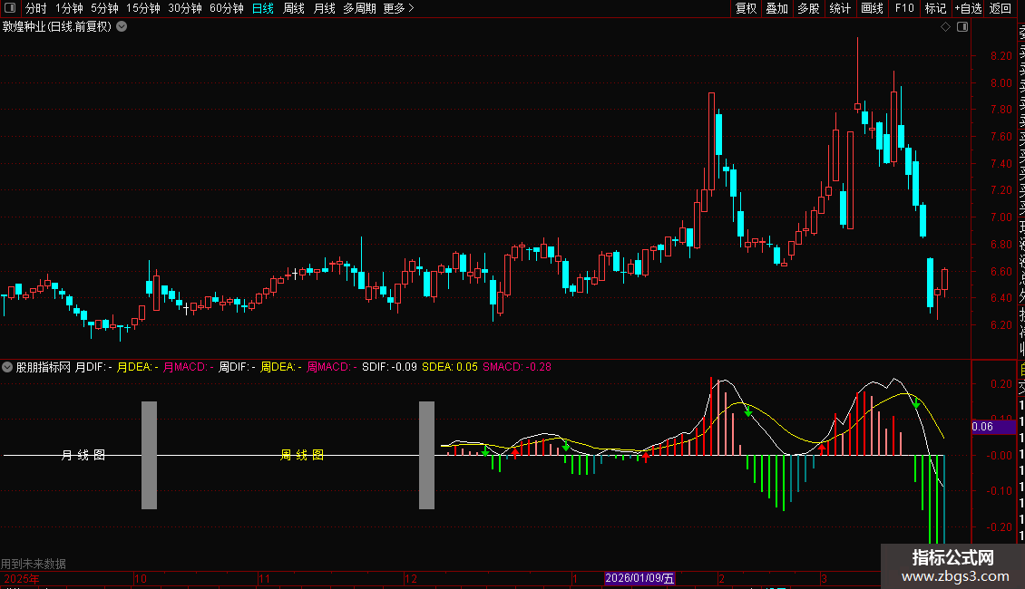Open the indicator dropdown left of 股朋指标网

[7, 367]
